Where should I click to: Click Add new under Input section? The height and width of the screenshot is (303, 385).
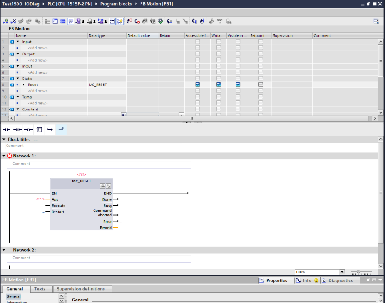click(38, 48)
